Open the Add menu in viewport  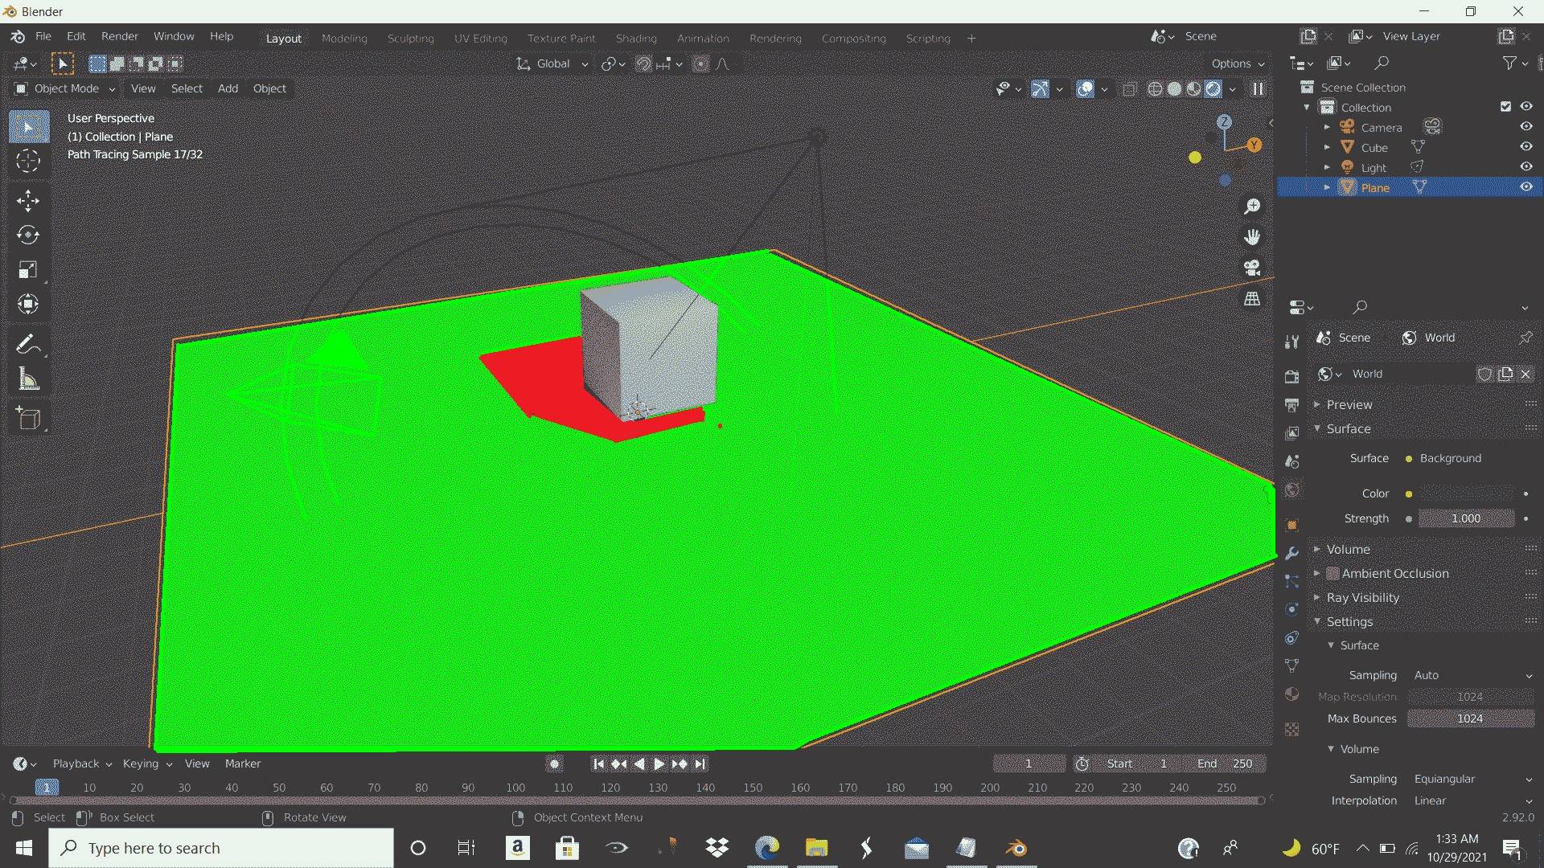pos(228,88)
